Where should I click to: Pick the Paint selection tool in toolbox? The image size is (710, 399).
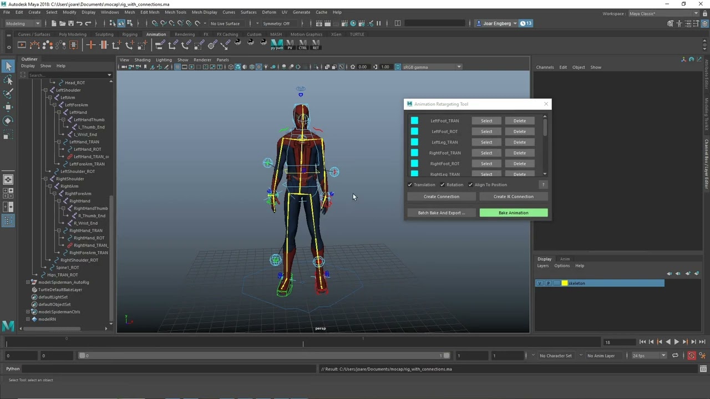coord(8,94)
